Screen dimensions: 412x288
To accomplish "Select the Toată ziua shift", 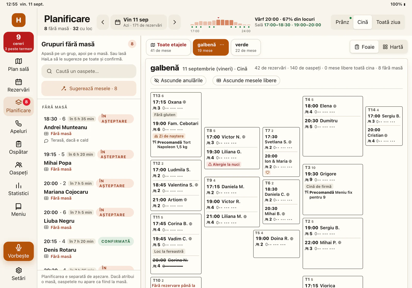I will (x=388, y=22).
